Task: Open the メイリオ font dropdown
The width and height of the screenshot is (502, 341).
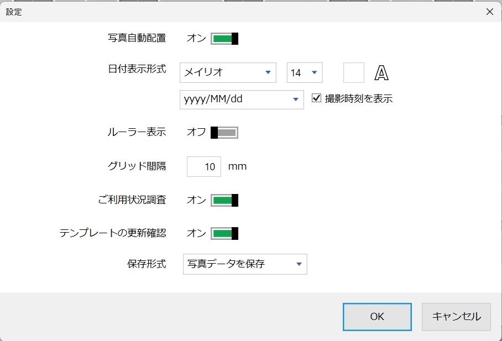Action: click(x=228, y=72)
